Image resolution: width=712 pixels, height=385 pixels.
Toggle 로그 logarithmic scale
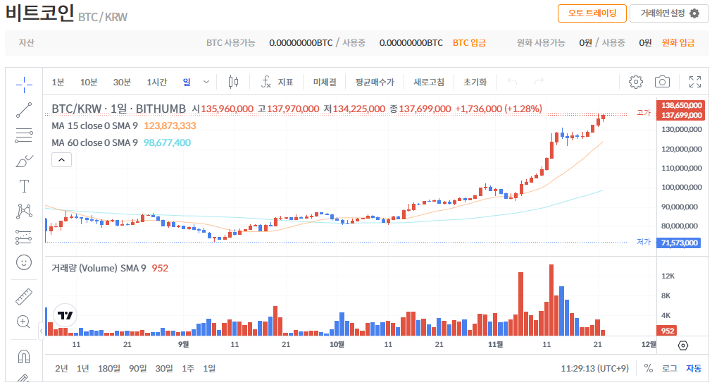coord(669,368)
